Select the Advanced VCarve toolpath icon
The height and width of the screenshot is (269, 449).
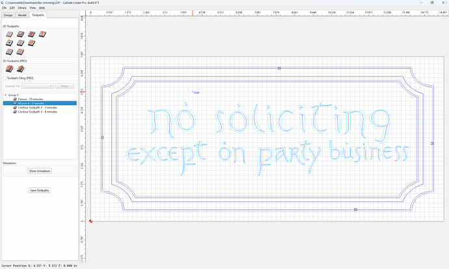point(31,43)
